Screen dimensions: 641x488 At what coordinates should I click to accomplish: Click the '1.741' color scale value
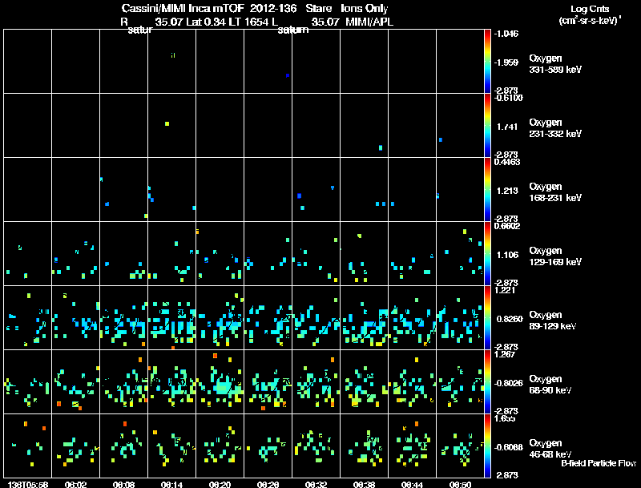click(507, 127)
